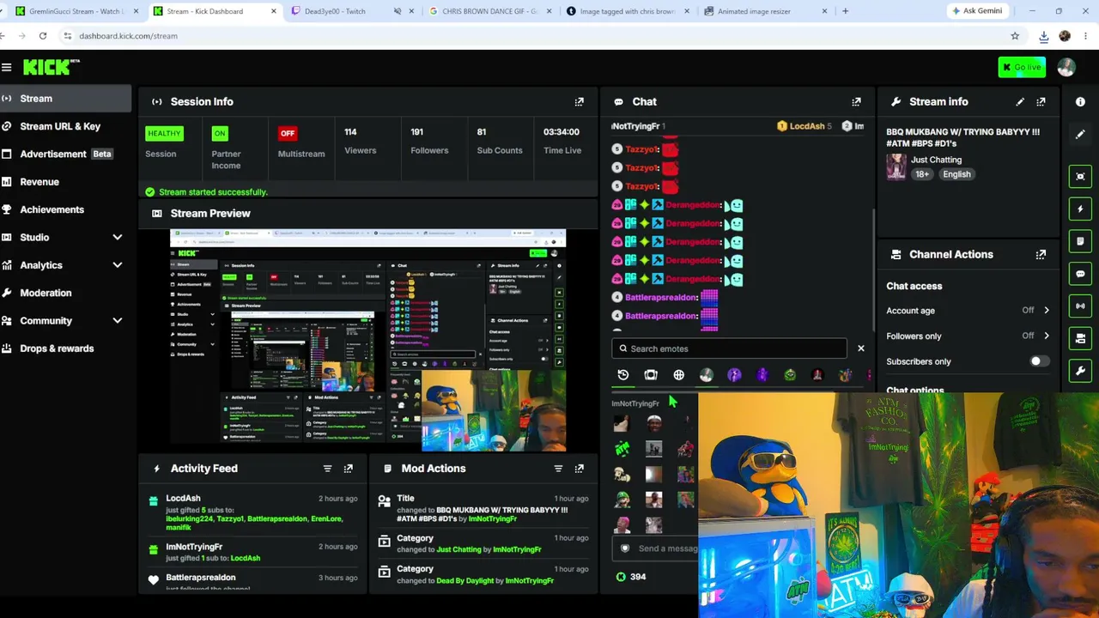
Task: Pop out the Stream info panel
Action: click(x=1041, y=101)
